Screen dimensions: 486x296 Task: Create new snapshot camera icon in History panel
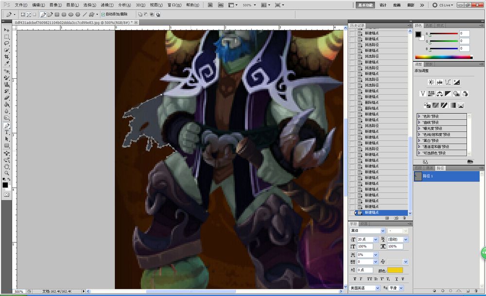click(396, 218)
